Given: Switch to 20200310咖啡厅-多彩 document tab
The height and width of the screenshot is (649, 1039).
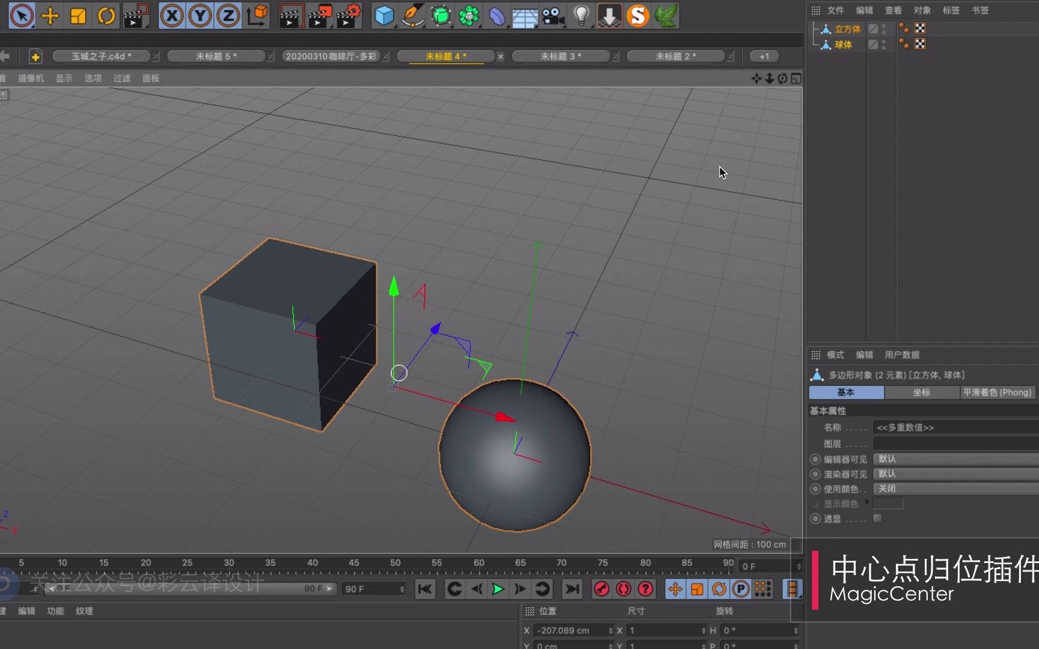Looking at the screenshot, I should tap(331, 56).
